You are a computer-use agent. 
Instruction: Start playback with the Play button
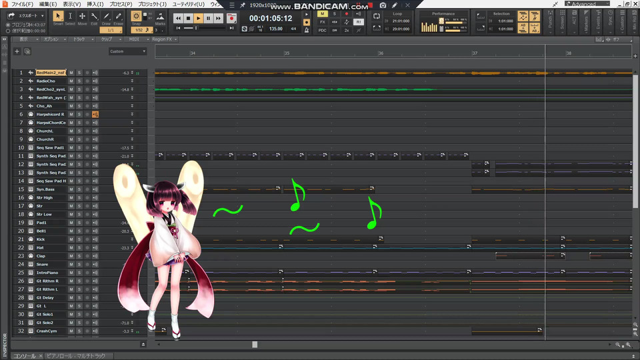click(199, 19)
